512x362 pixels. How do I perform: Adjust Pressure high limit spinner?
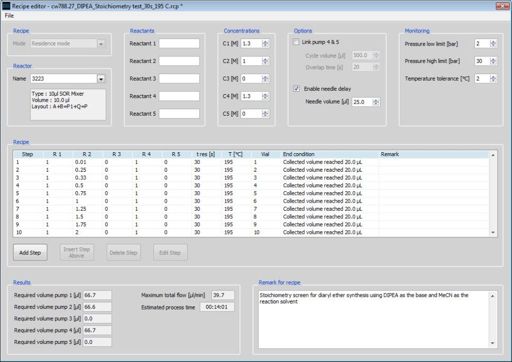pos(493,61)
